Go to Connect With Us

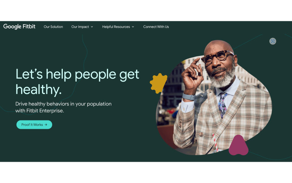point(156,27)
